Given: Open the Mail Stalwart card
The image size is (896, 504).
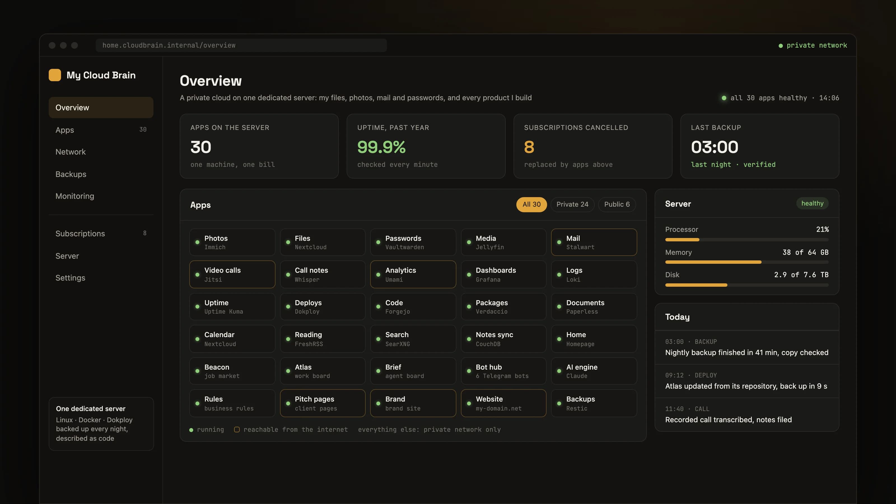Looking at the screenshot, I should pyautogui.click(x=594, y=242).
